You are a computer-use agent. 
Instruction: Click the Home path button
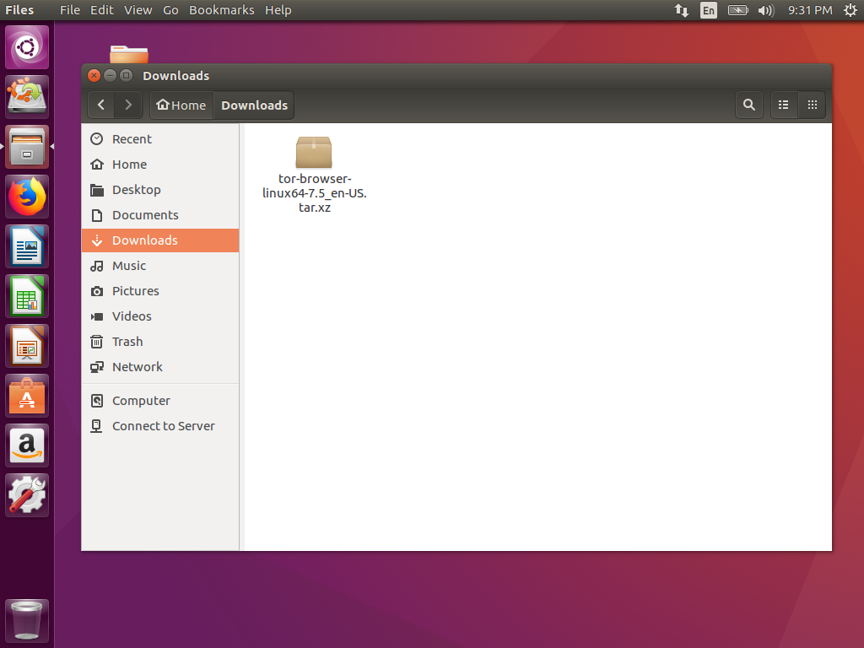(x=181, y=105)
